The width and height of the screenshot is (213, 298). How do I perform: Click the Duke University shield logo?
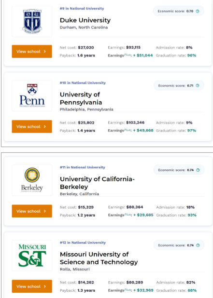[x=32, y=22]
